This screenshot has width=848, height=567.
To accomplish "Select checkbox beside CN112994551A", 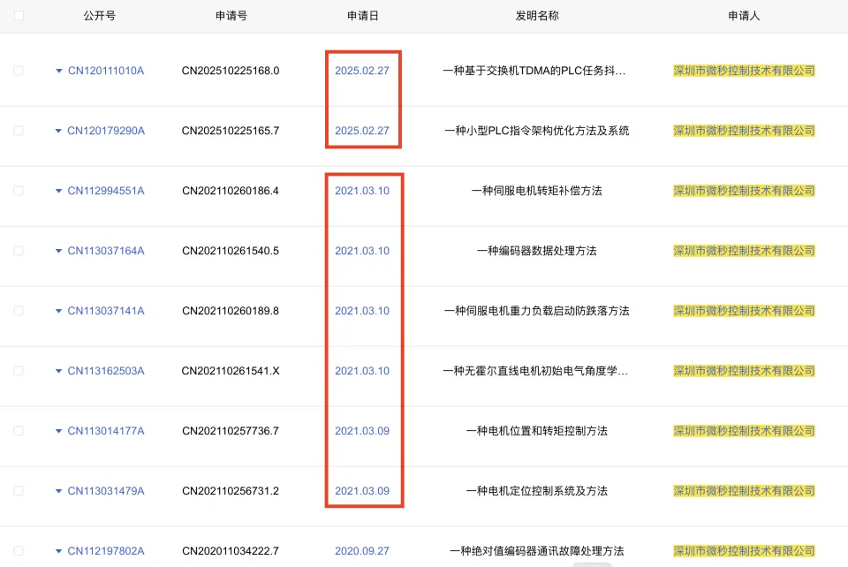I will [19, 191].
